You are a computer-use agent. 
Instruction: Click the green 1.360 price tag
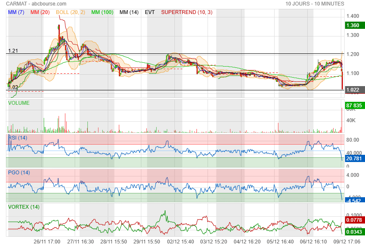tap(353, 25)
